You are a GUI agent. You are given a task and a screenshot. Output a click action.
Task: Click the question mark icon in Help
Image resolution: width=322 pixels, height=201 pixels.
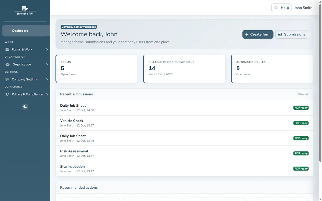coord(276,8)
